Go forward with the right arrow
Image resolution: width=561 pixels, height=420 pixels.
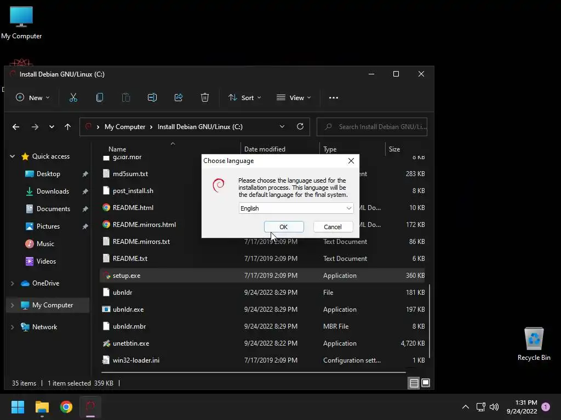pos(35,127)
